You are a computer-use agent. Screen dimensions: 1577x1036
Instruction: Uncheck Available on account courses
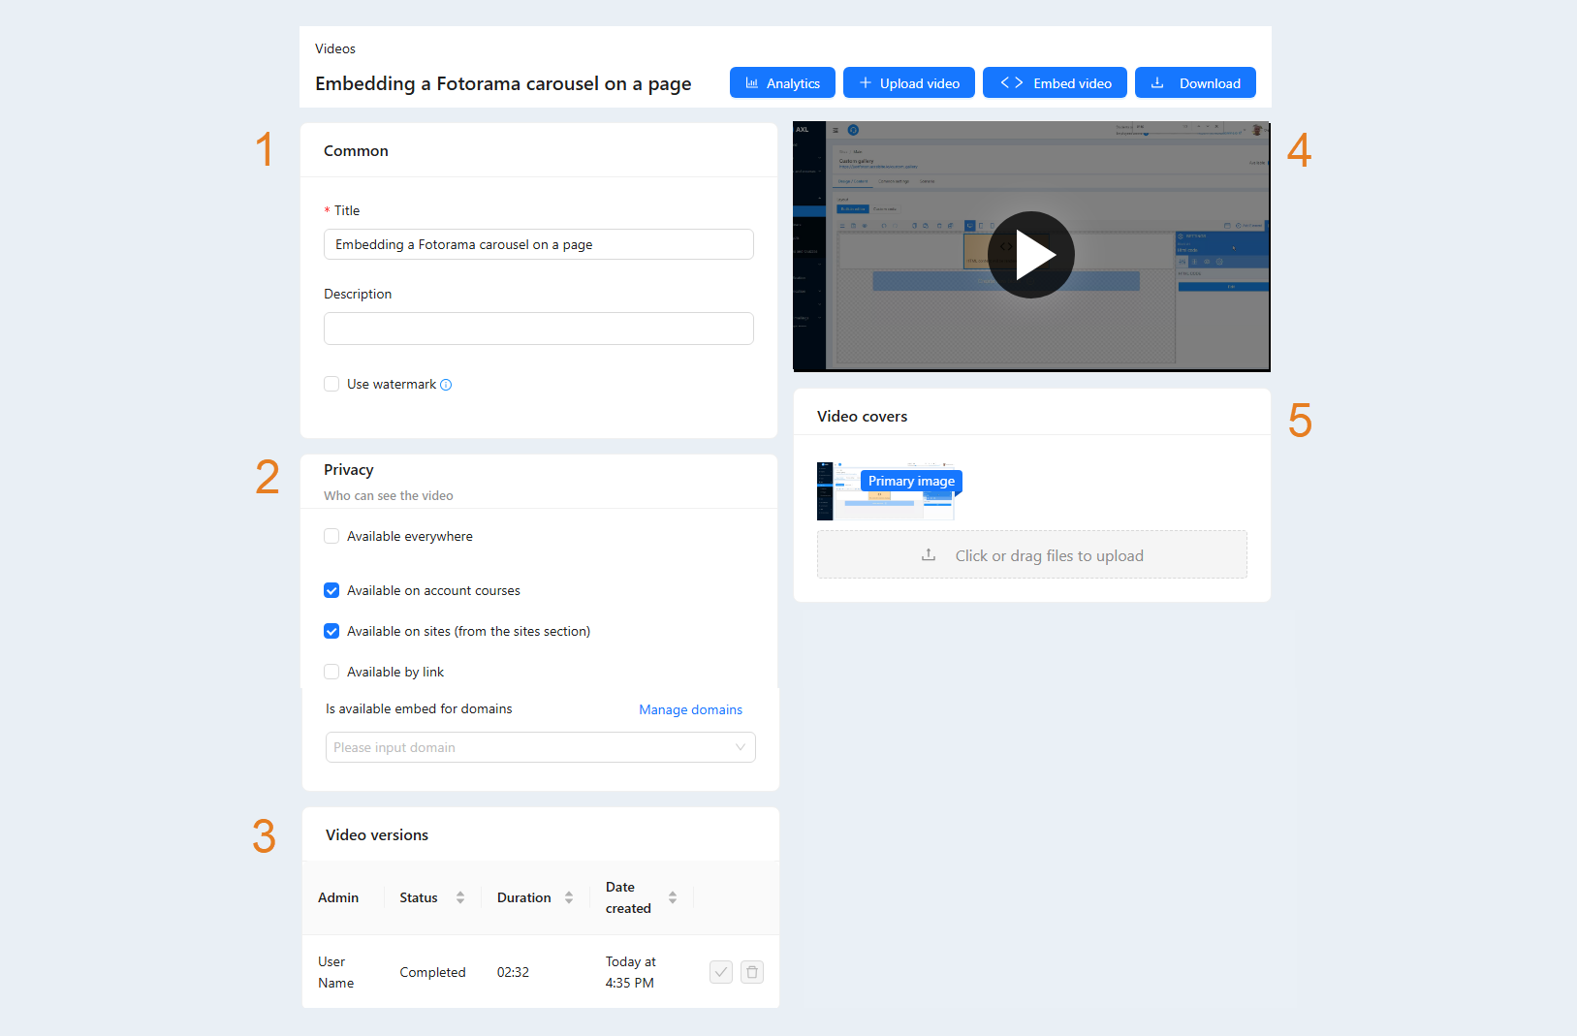coord(331,590)
